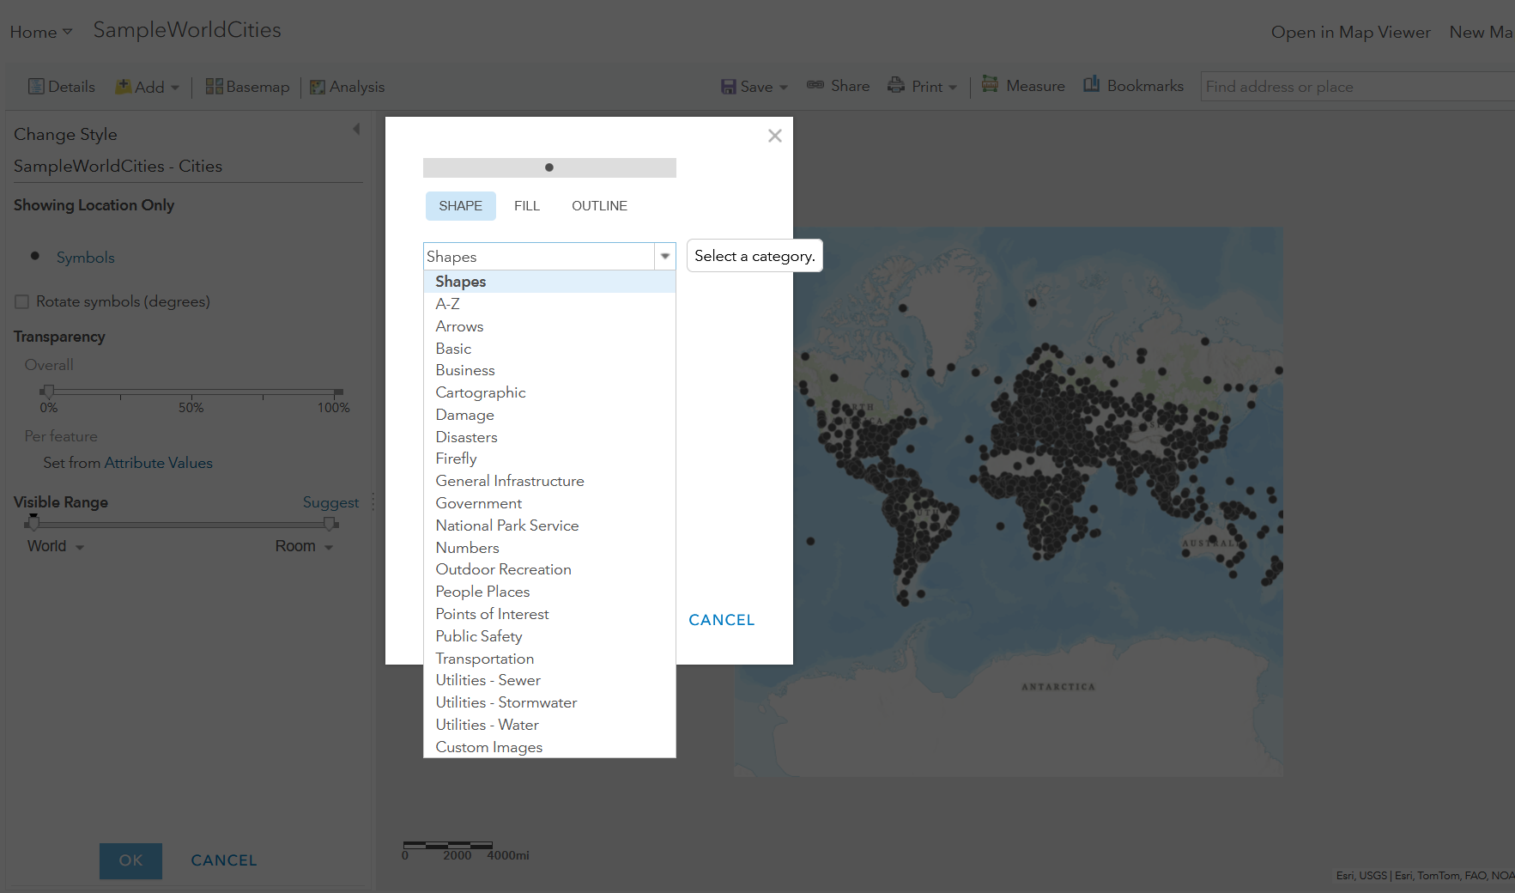Select Business category
The height and width of the screenshot is (893, 1515).
pos(549,370)
